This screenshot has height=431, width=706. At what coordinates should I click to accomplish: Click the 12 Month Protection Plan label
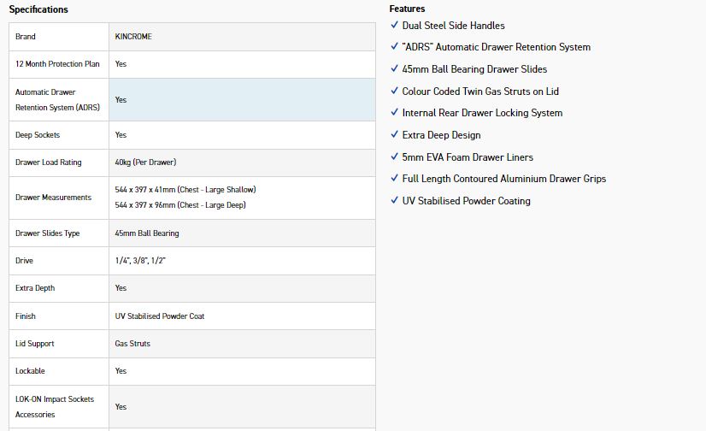[57, 64]
